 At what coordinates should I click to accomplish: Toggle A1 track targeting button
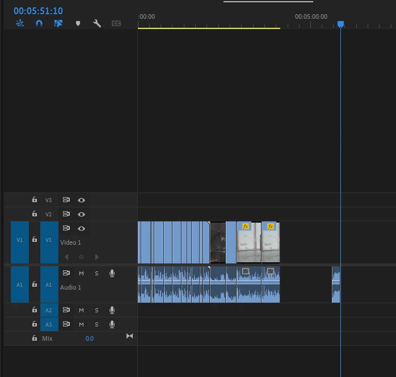coord(49,284)
